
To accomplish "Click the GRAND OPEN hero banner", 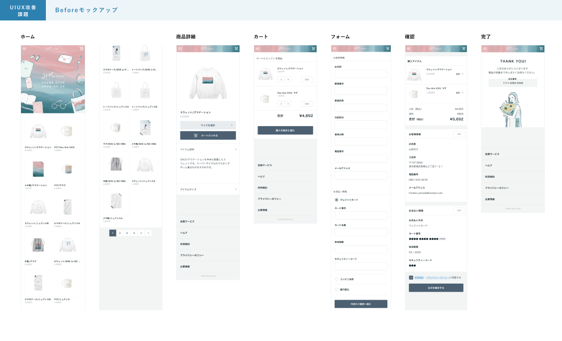I will pos(53,79).
